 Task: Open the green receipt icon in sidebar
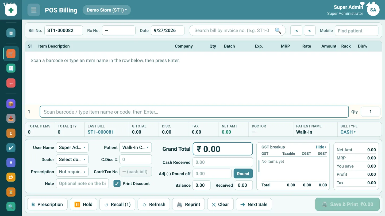point(11,68)
